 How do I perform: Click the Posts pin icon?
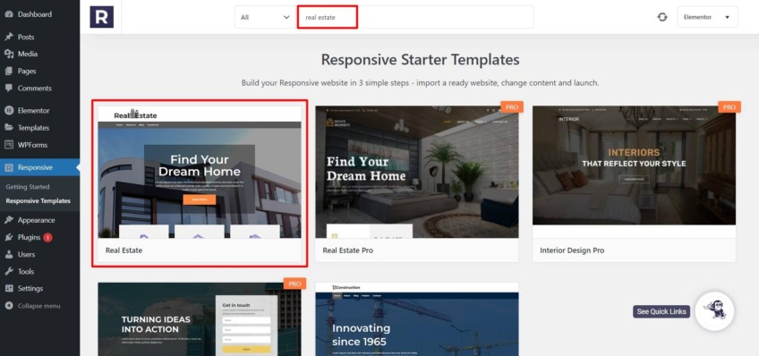click(x=9, y=37)
